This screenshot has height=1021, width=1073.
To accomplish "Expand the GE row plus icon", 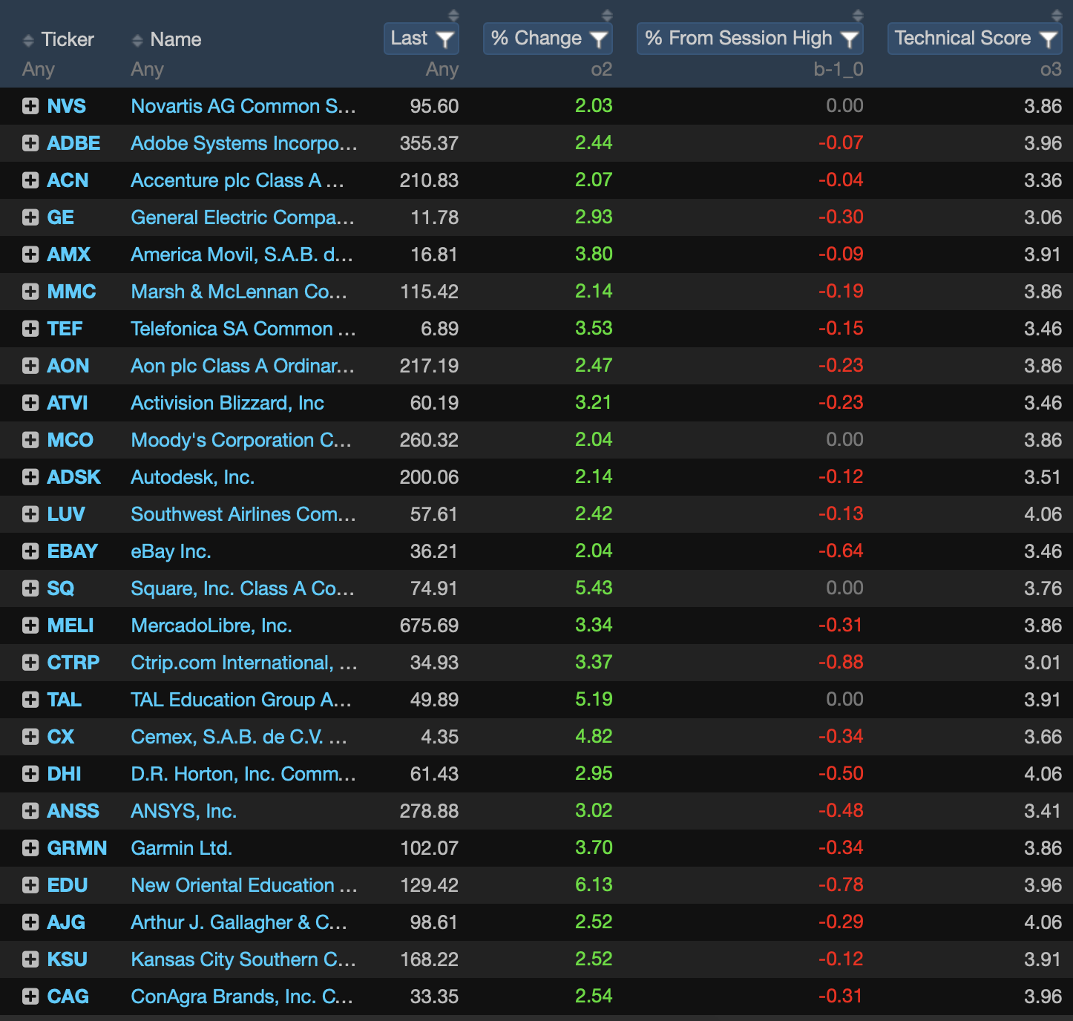I will pyautogui.click(x=30, y=217).
